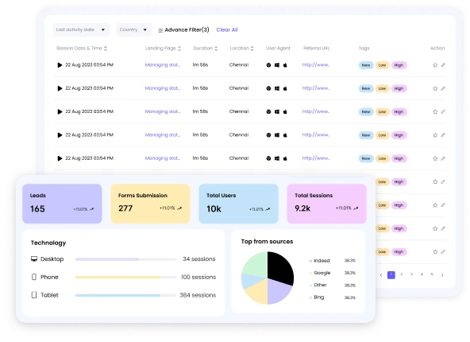
Task: Click the Action column header
Action: tap(437, 48)
